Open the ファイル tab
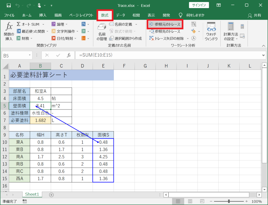The image size is (268, 205). click(x=9, y=15)
